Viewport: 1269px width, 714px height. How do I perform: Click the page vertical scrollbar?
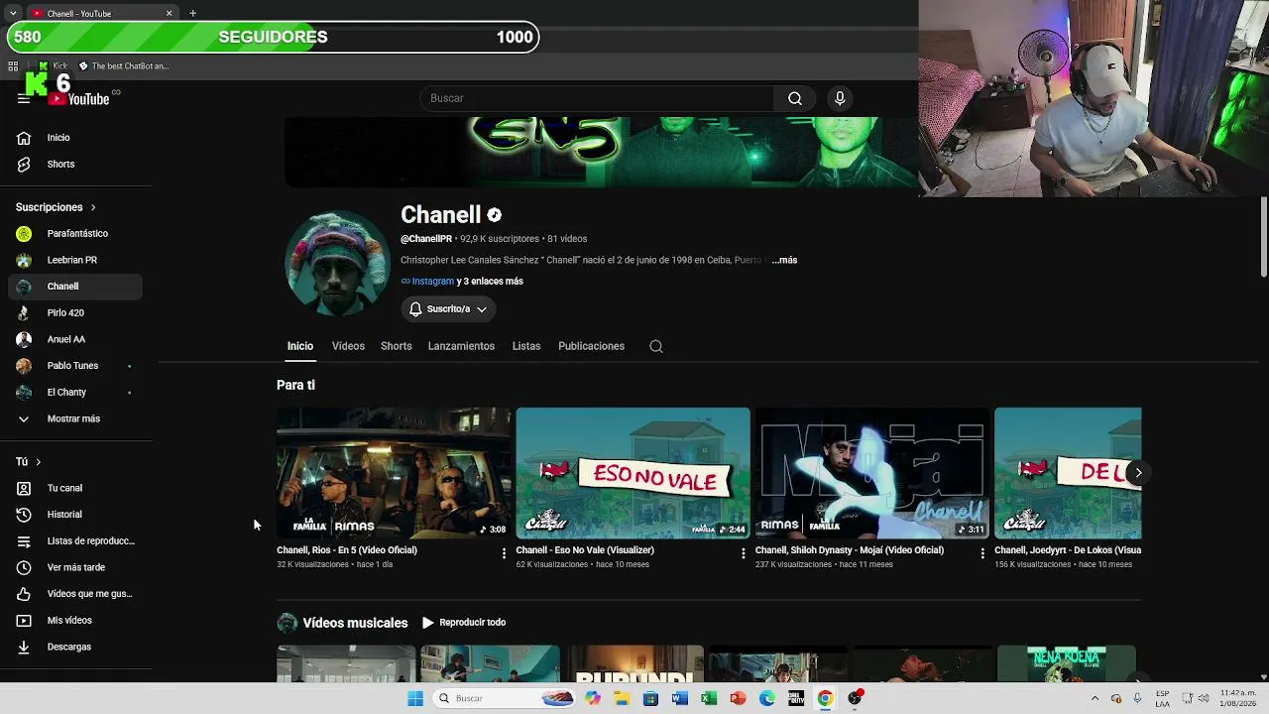[x=1264, y=238]
